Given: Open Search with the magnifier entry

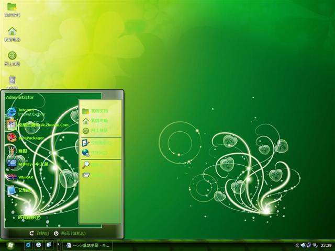Looking at the screenshot, I should point(92,165).
